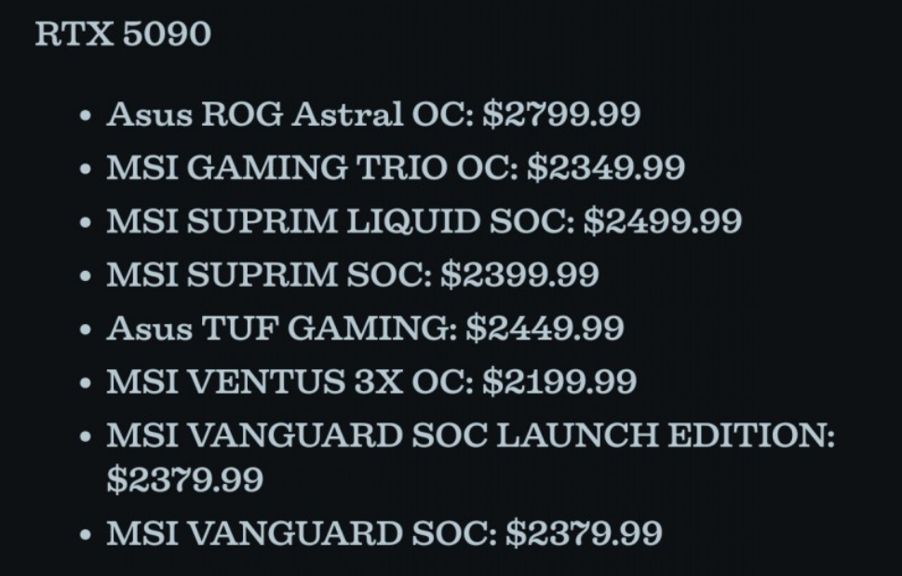This screenshot has height=576, width=902.
Task: Click the bullet before Asus ROG Astral OC
Action: (x=87, y=117)
